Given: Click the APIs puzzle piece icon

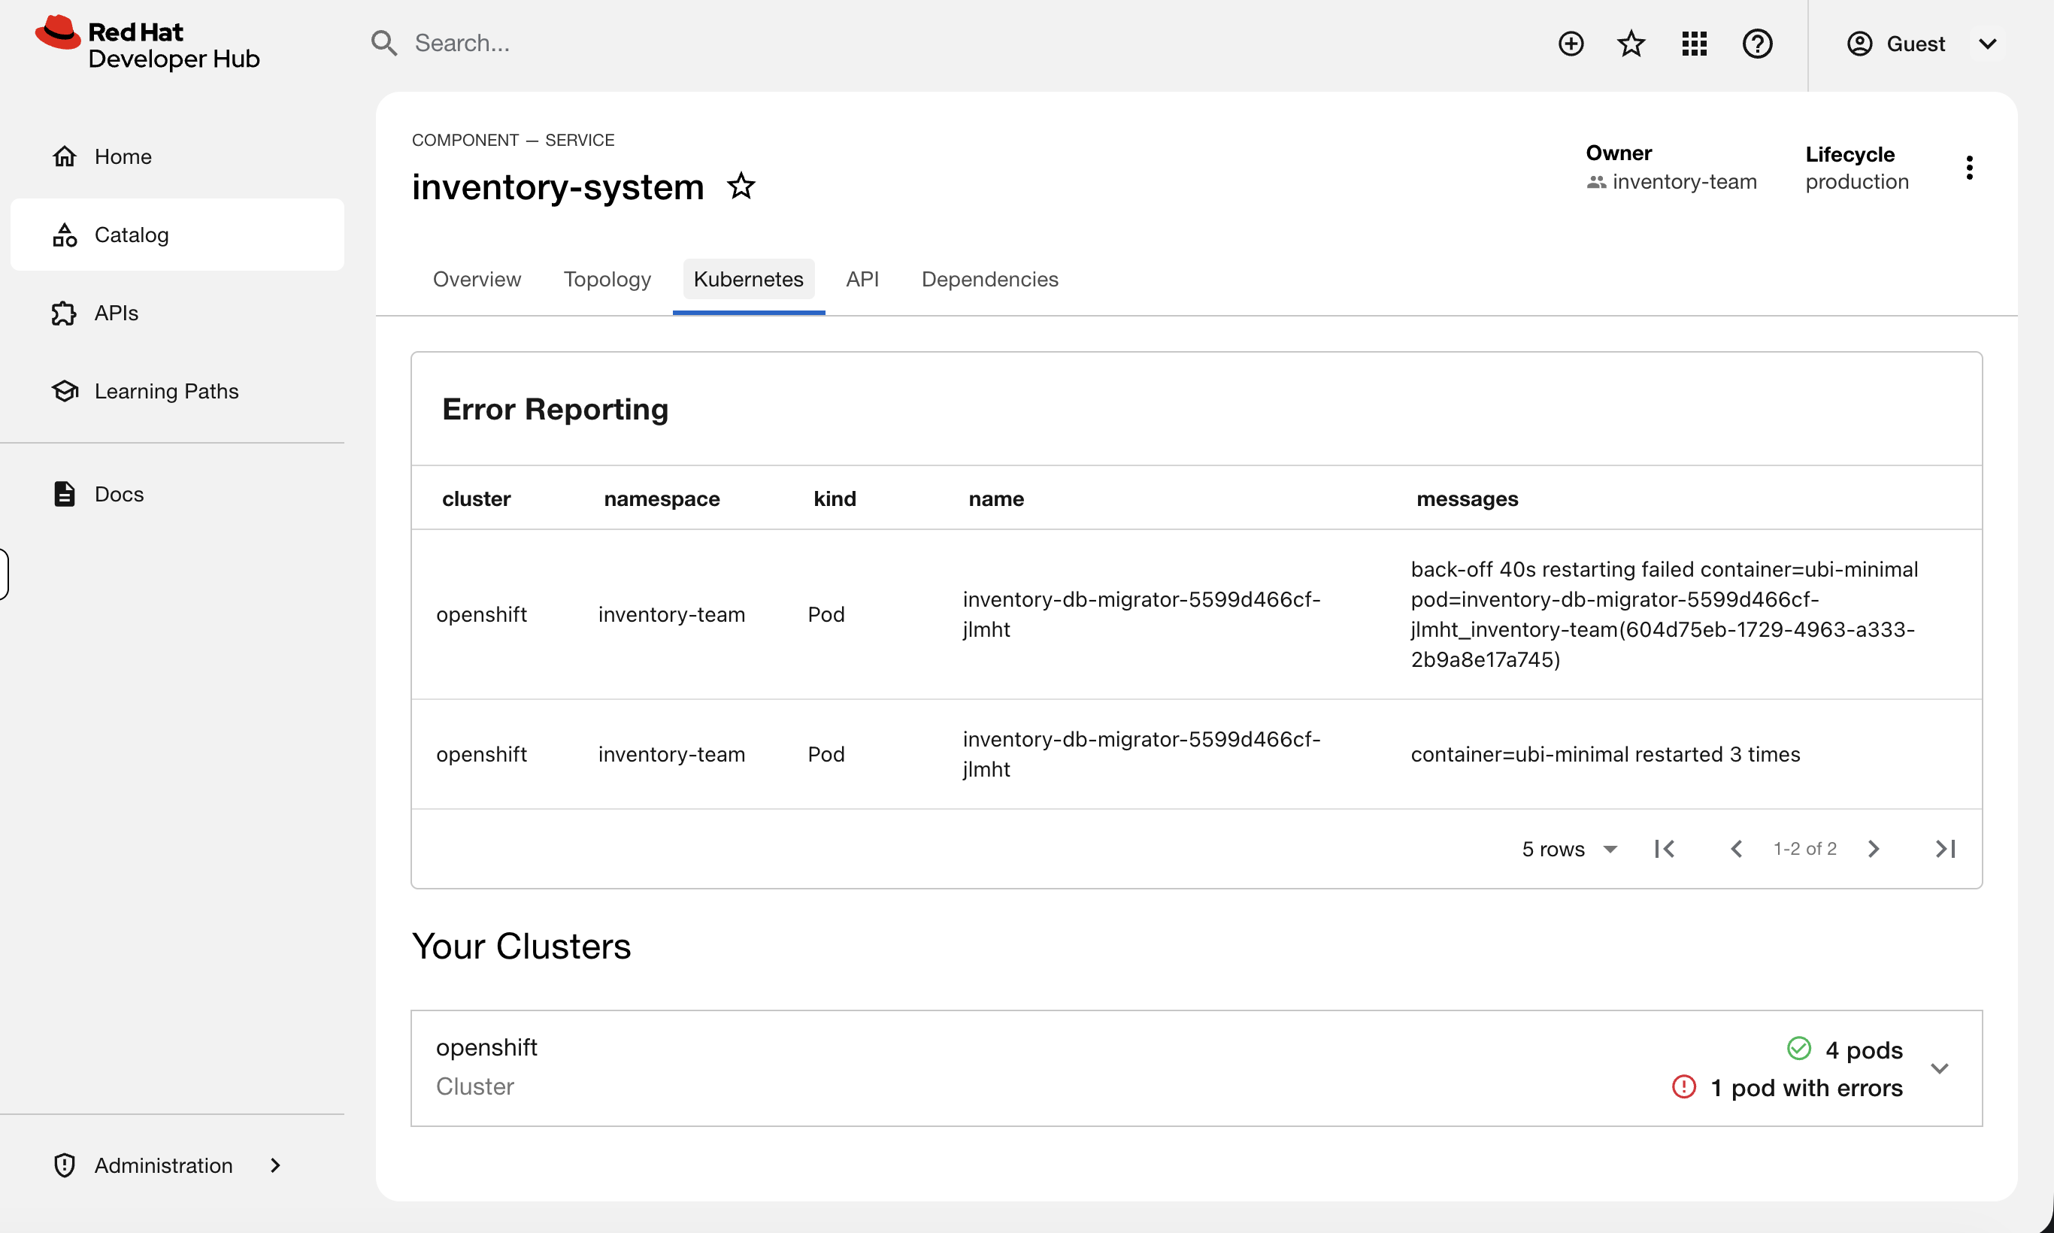Looking at the screenshot, I should 65,313.
